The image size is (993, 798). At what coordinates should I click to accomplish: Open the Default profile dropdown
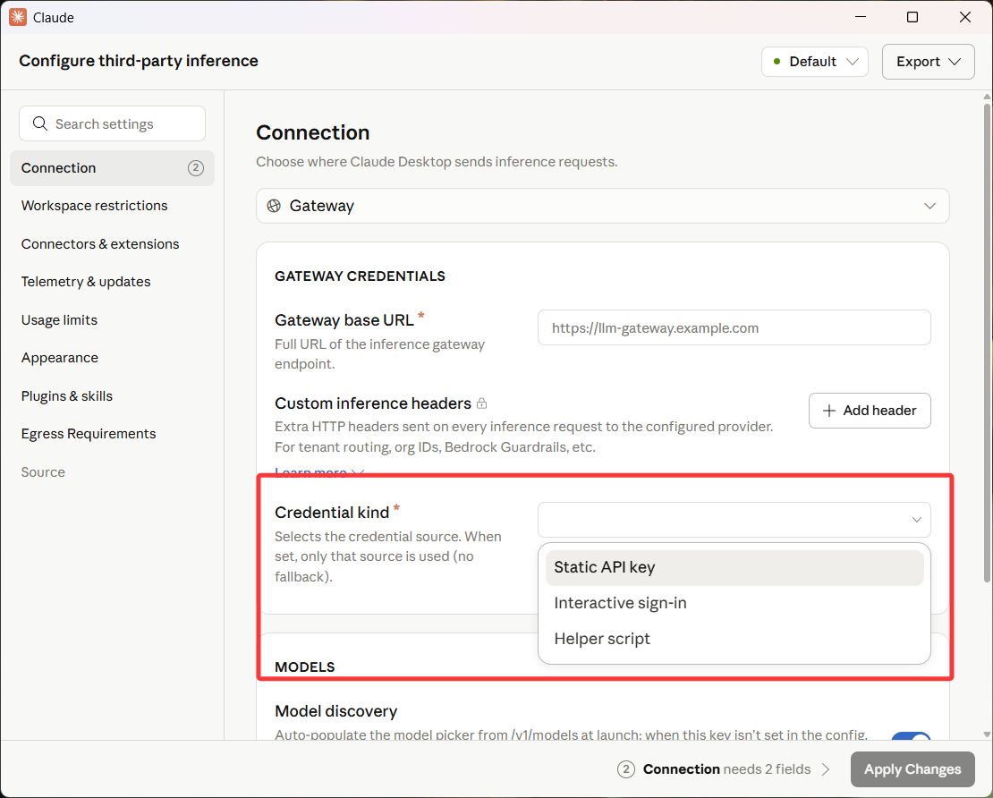point(814,62)
